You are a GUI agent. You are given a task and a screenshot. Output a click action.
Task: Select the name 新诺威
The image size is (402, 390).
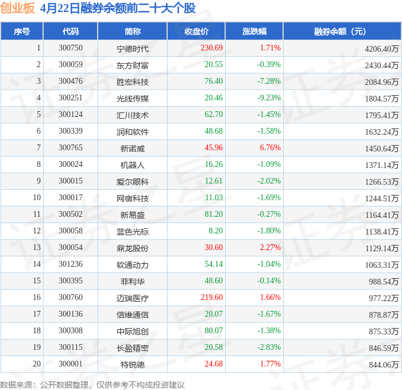click(133, 149)
